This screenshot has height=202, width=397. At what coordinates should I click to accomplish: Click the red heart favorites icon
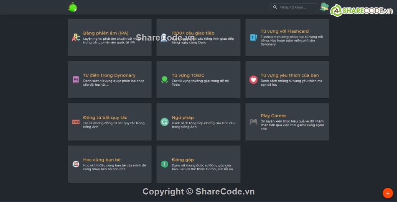[253, 79]
